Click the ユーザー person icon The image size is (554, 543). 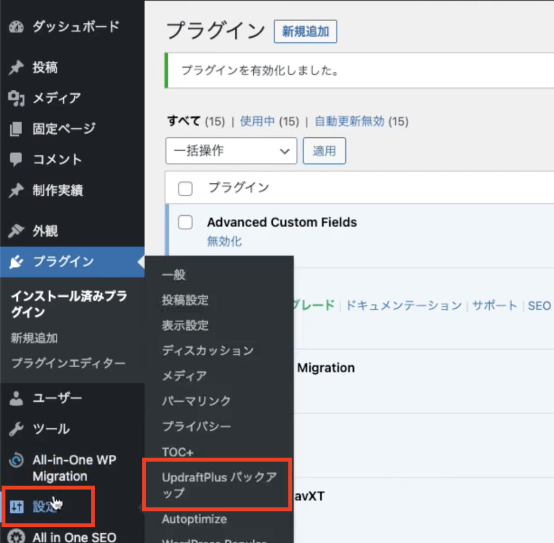17,399
